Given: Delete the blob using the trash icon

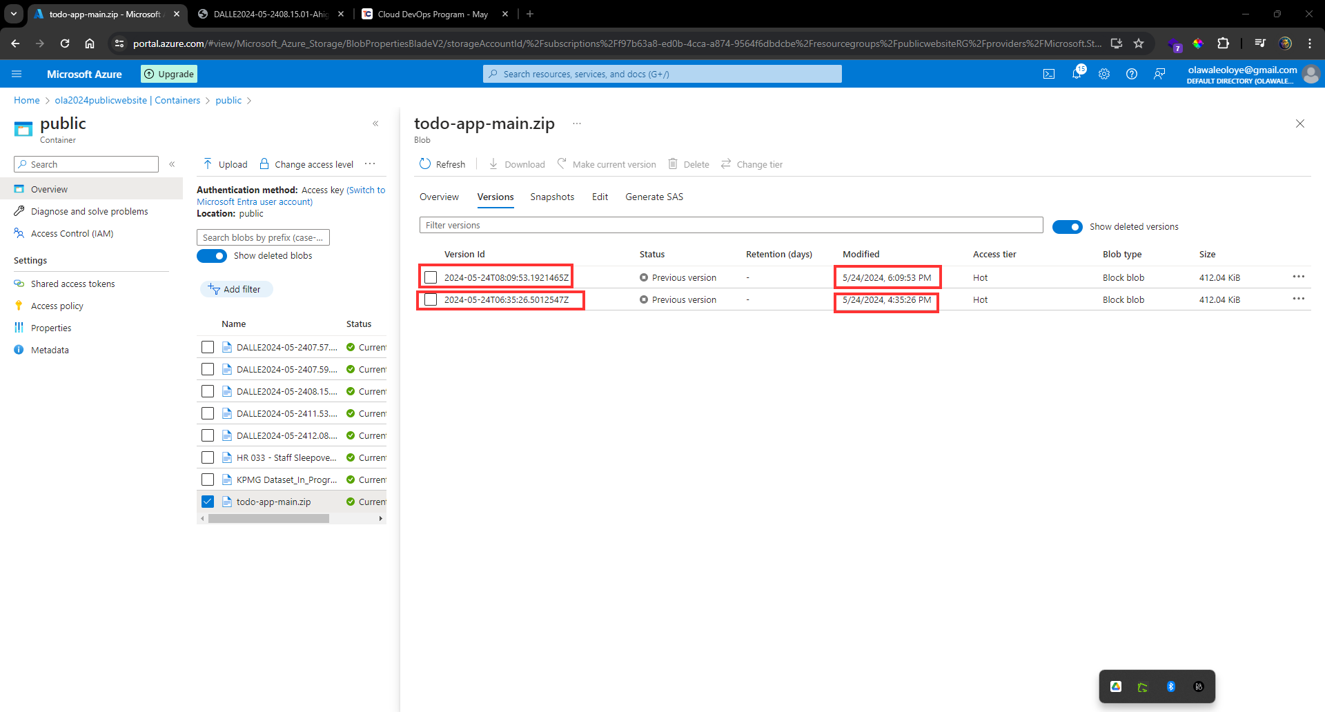Looking at the screenshot, I should coord(688,164).
